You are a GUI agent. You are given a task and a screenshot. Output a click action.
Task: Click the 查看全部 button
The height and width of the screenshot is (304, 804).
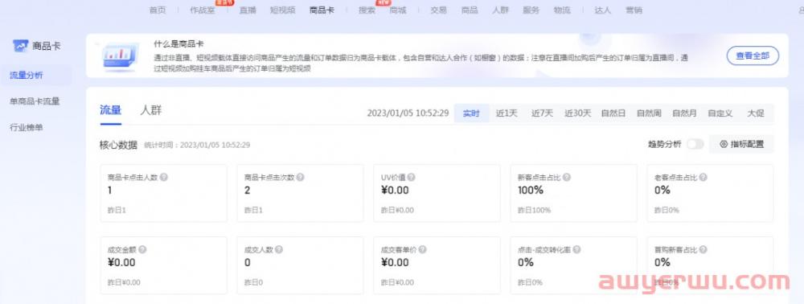coord(753,55)
